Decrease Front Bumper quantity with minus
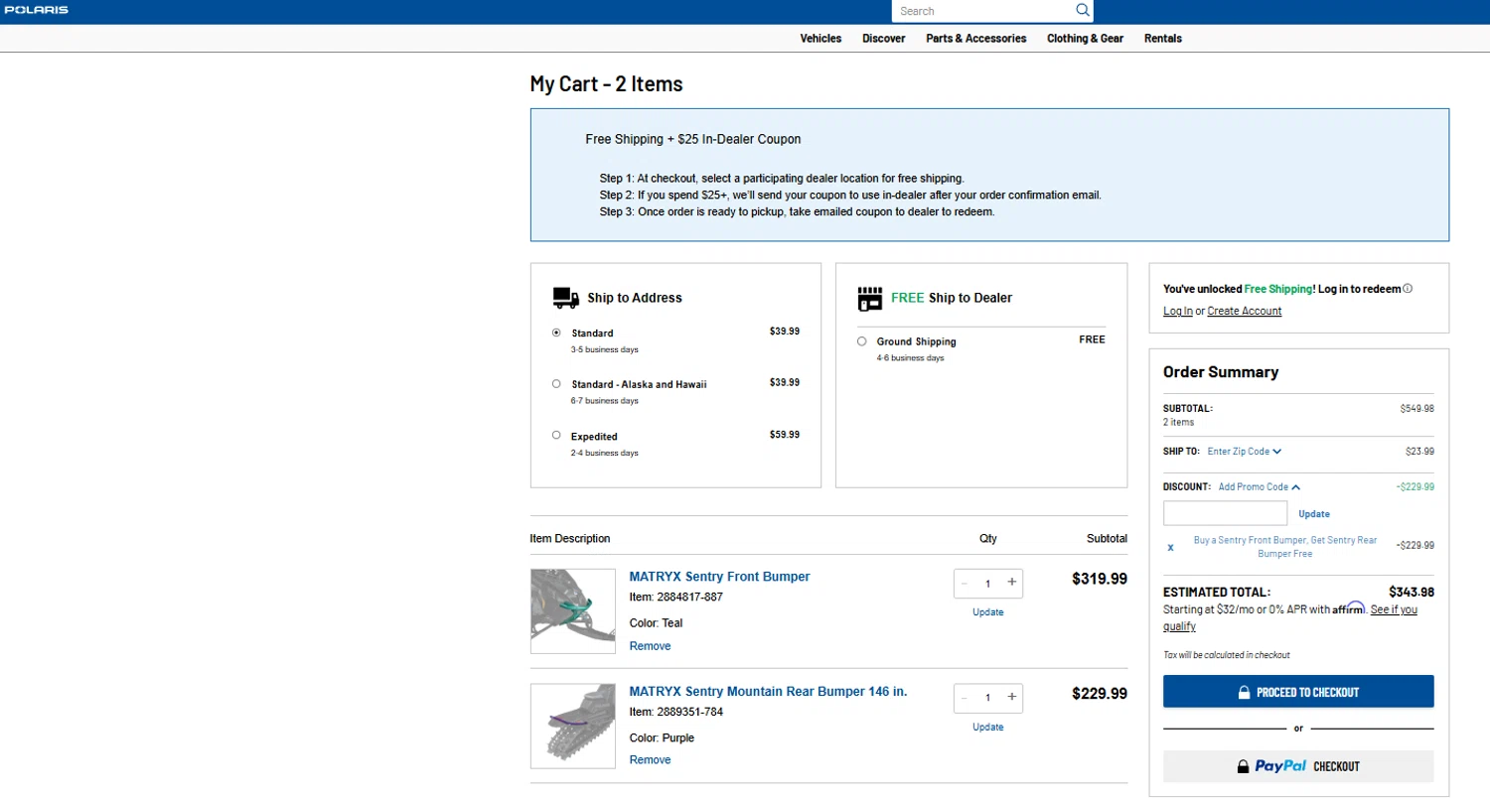Image resolution: width=1490 pixels, height=803 pixels. 965,584
